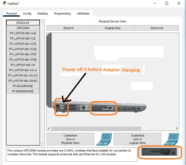Reset view with Original Size button
Screen dimensions: 186x165
click(x=113, y=28)
